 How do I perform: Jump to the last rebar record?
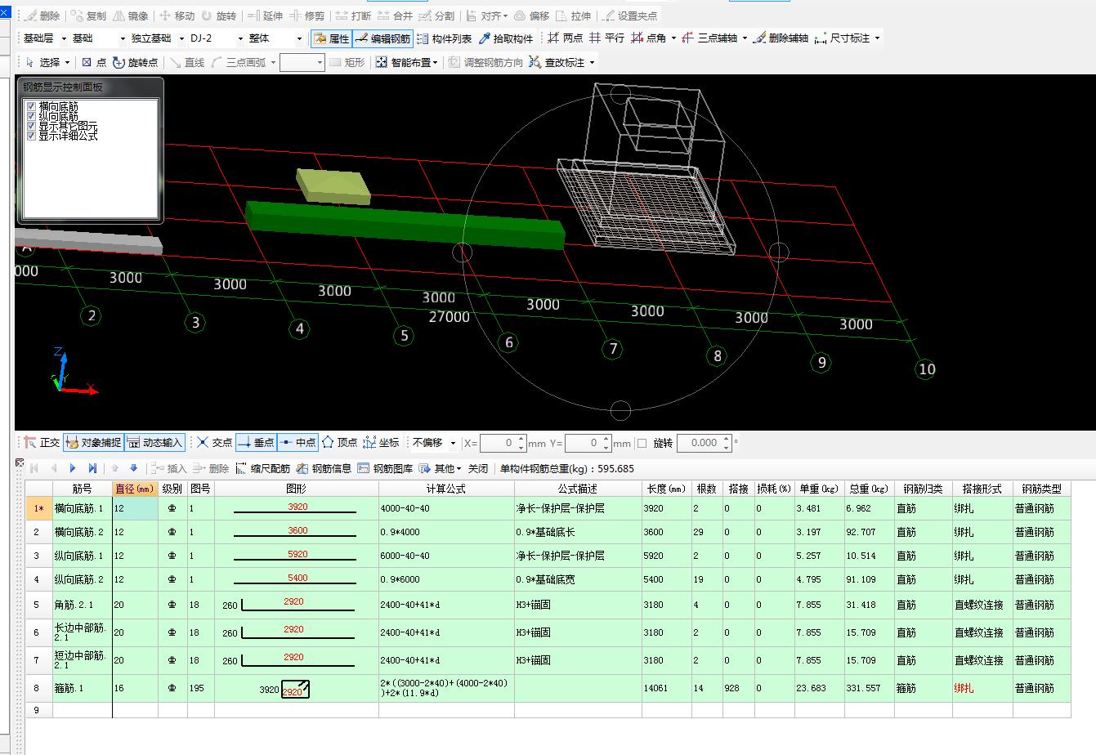[x=92, y=468]
